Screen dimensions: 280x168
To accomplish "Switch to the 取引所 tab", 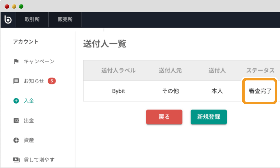I will point(32,20).
